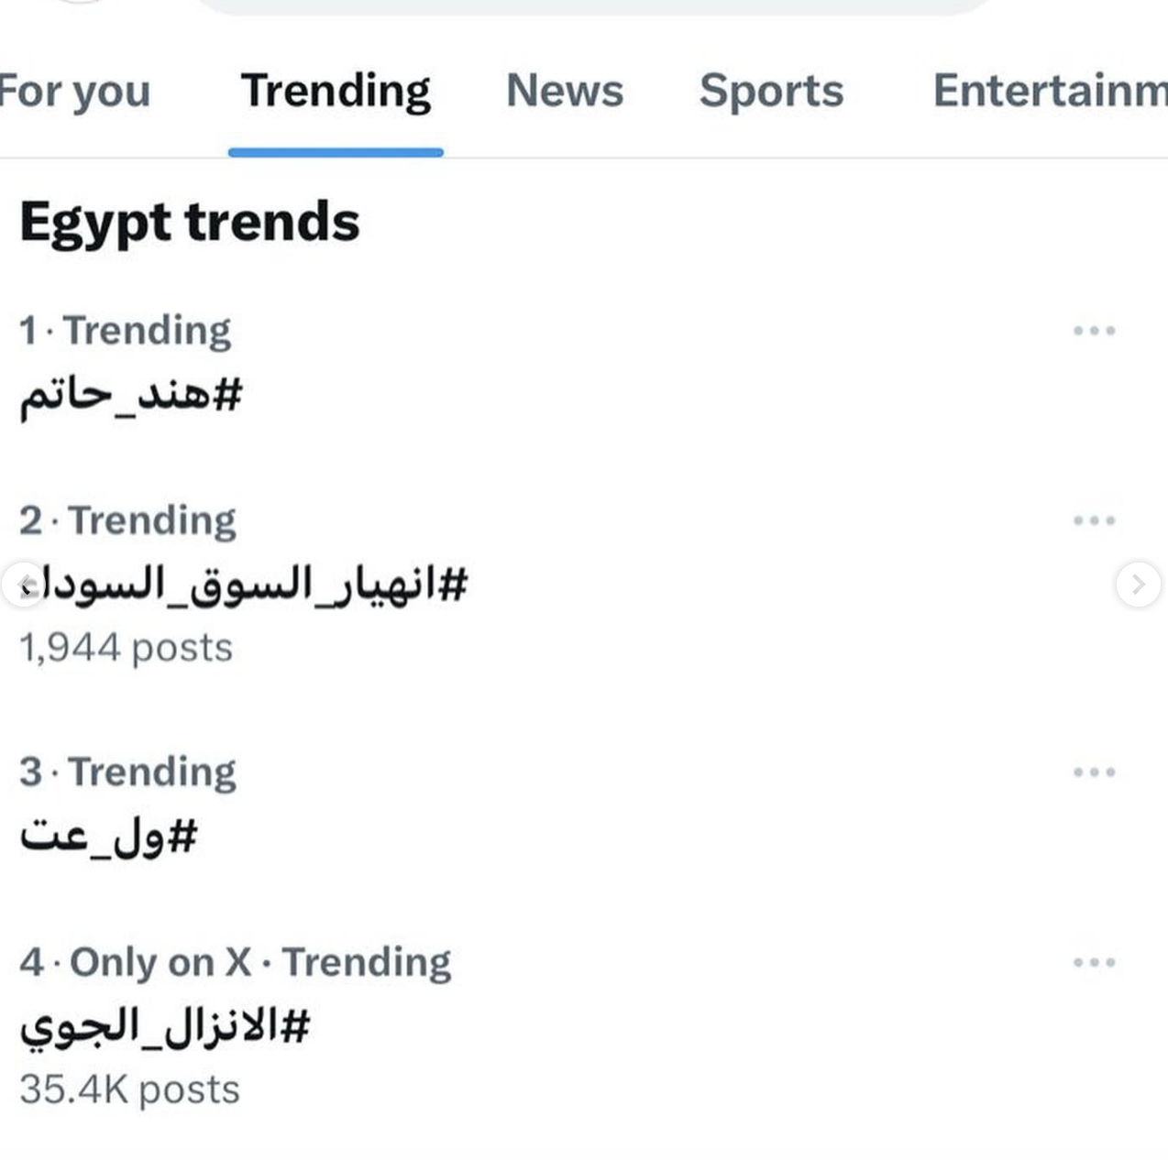This screenshot has width=1168, height=1160.
Task: Go to previous image with left arrow
Action: click(x=25, y=585)
